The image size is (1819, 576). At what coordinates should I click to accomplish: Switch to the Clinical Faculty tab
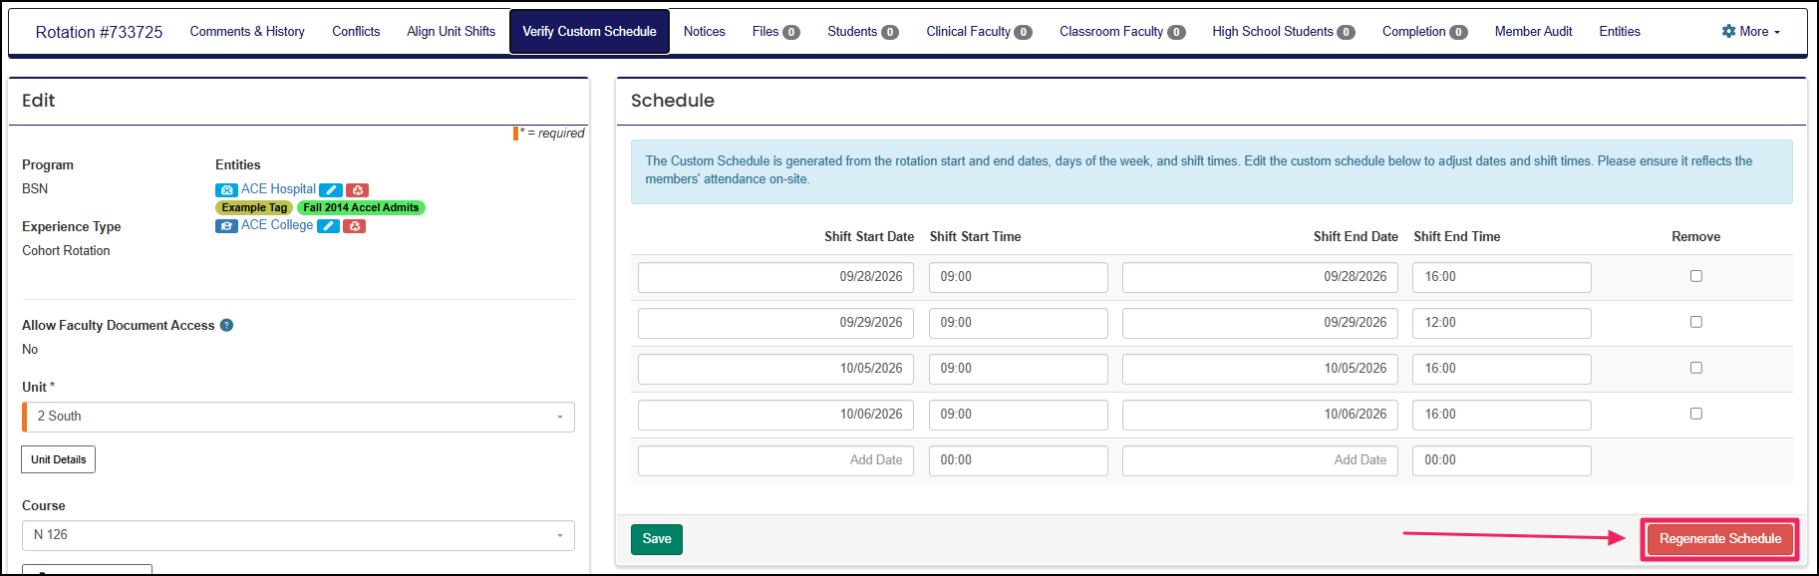[979, 32]
